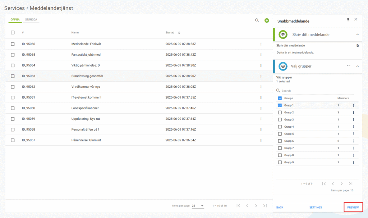Check the box for ID_95066
Viewport: 368px width, 218px height.
coord(13,44)
